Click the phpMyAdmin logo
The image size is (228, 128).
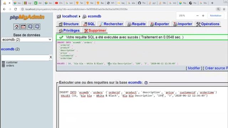(27, 17)
